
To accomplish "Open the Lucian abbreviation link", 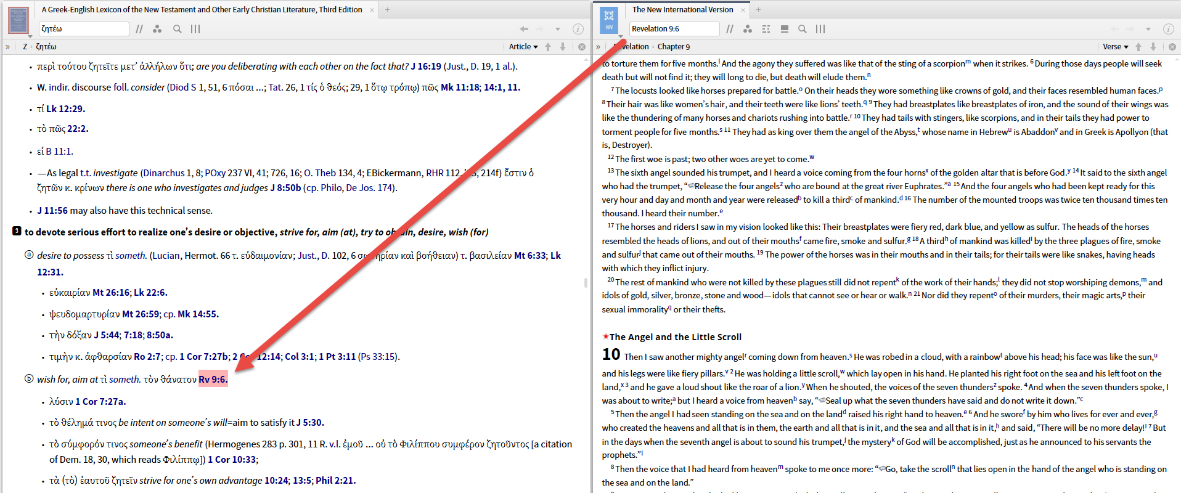I will [x=166, y=256].
